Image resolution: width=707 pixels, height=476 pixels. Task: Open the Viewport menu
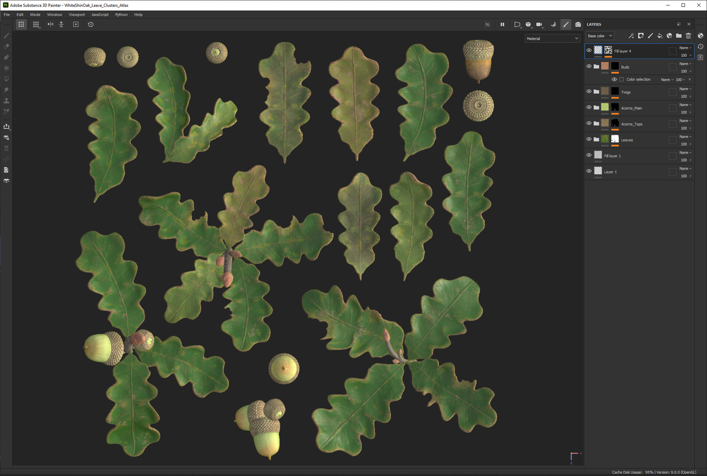(x=77, y=15)
